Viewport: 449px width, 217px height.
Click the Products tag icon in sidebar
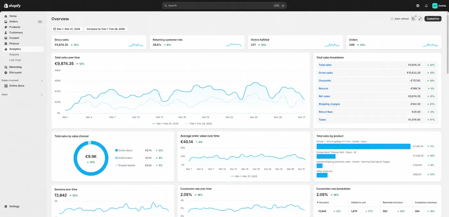(x=6, y=27)
